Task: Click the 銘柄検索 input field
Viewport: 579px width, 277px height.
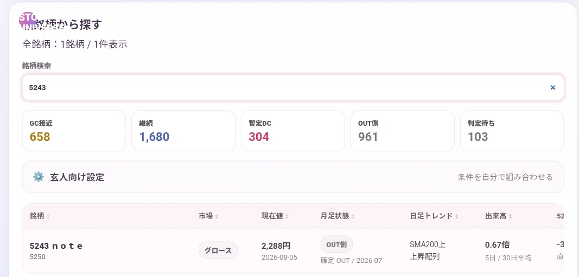Action: (293, 87)
